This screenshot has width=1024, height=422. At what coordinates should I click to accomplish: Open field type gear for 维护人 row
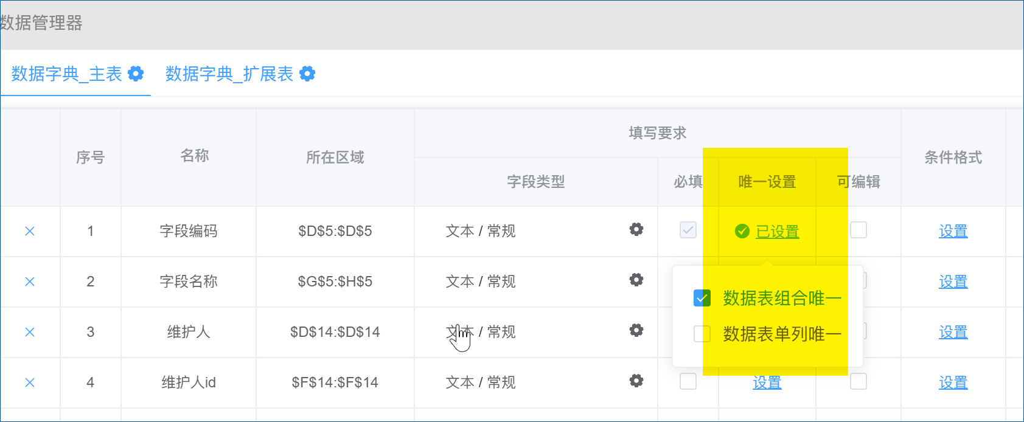point(636,330)
